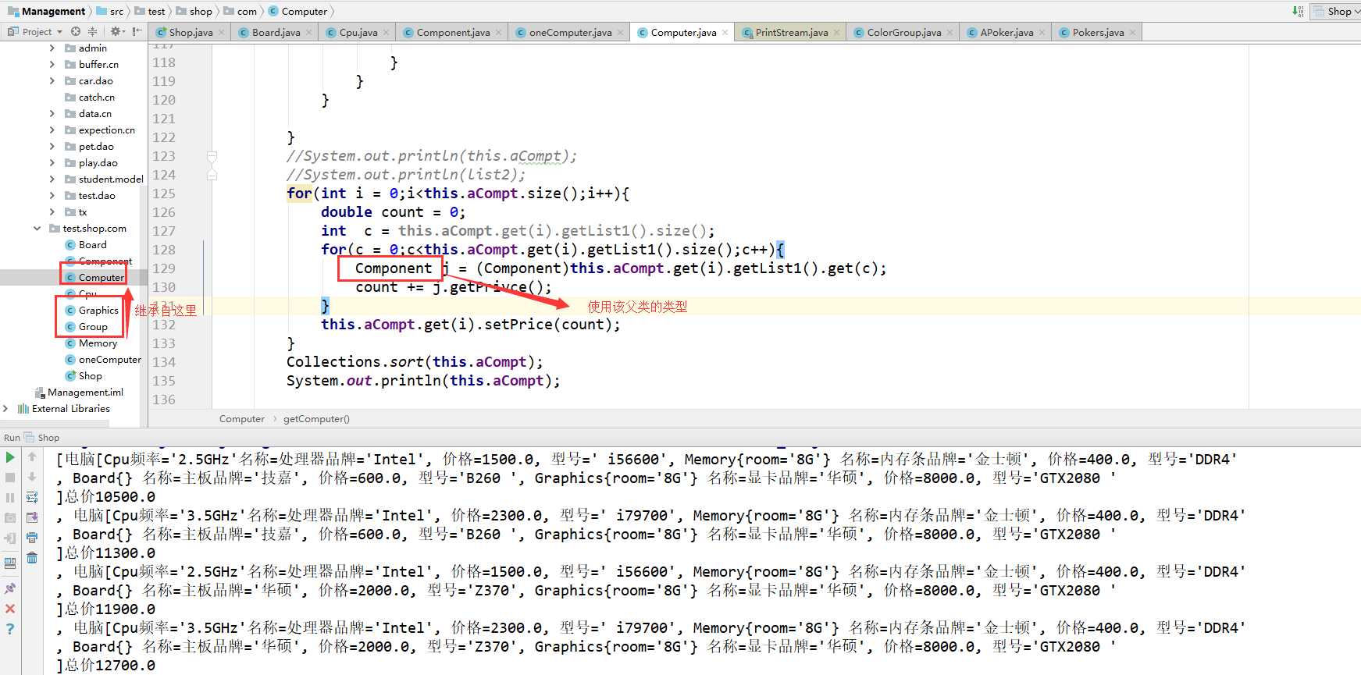Expand the car.dao package
1361x675 pixels.
point(52,80)
